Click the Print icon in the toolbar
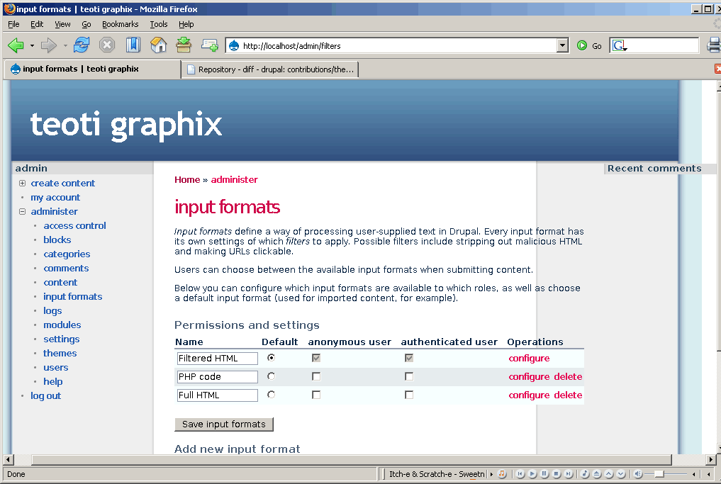Viewport: 721px width, 484px height. tap(713, 45)
